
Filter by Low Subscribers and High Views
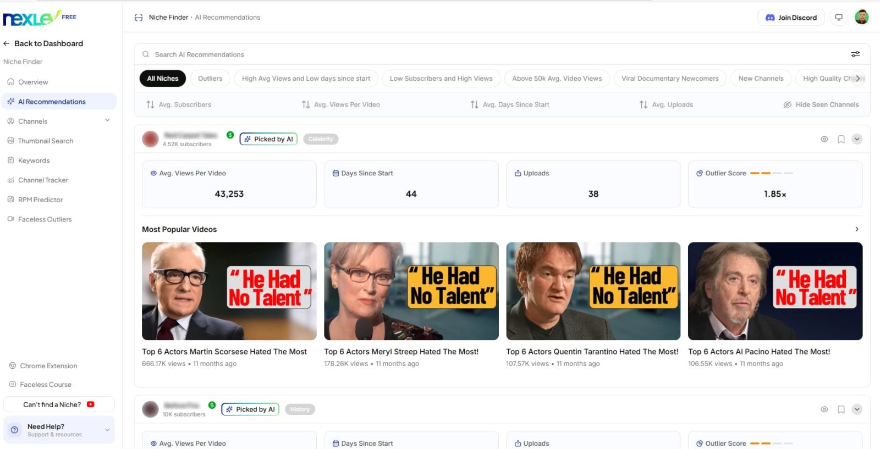click(441, 79)
